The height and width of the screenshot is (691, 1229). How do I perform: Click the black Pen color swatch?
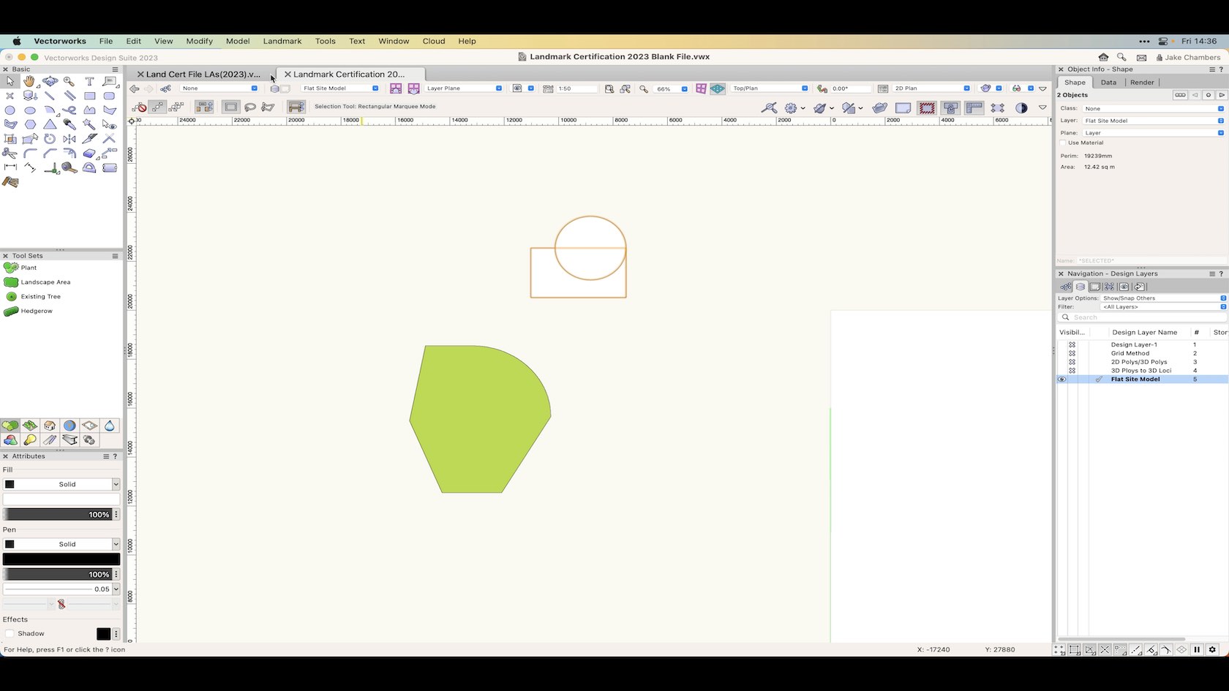pyautogui.click(x=62, y=559)
